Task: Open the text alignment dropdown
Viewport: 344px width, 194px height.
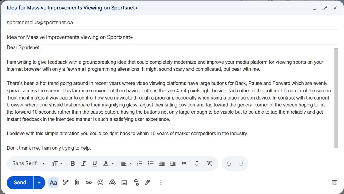Action: [x=126, y=163]
